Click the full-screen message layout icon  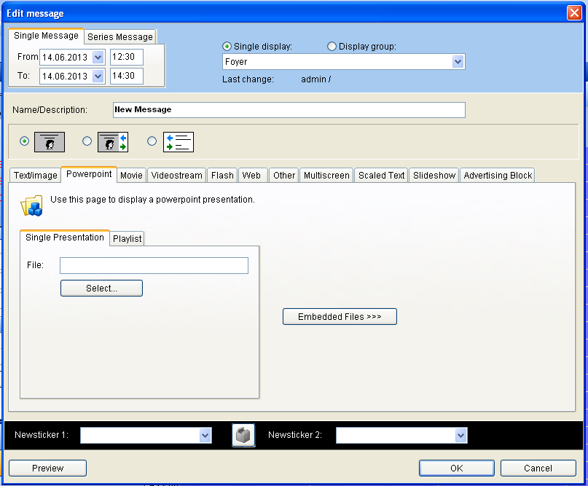[x=50, y=141]
